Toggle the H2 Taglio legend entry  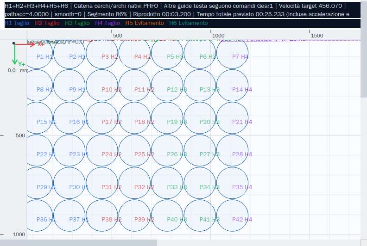pos(47,23)
